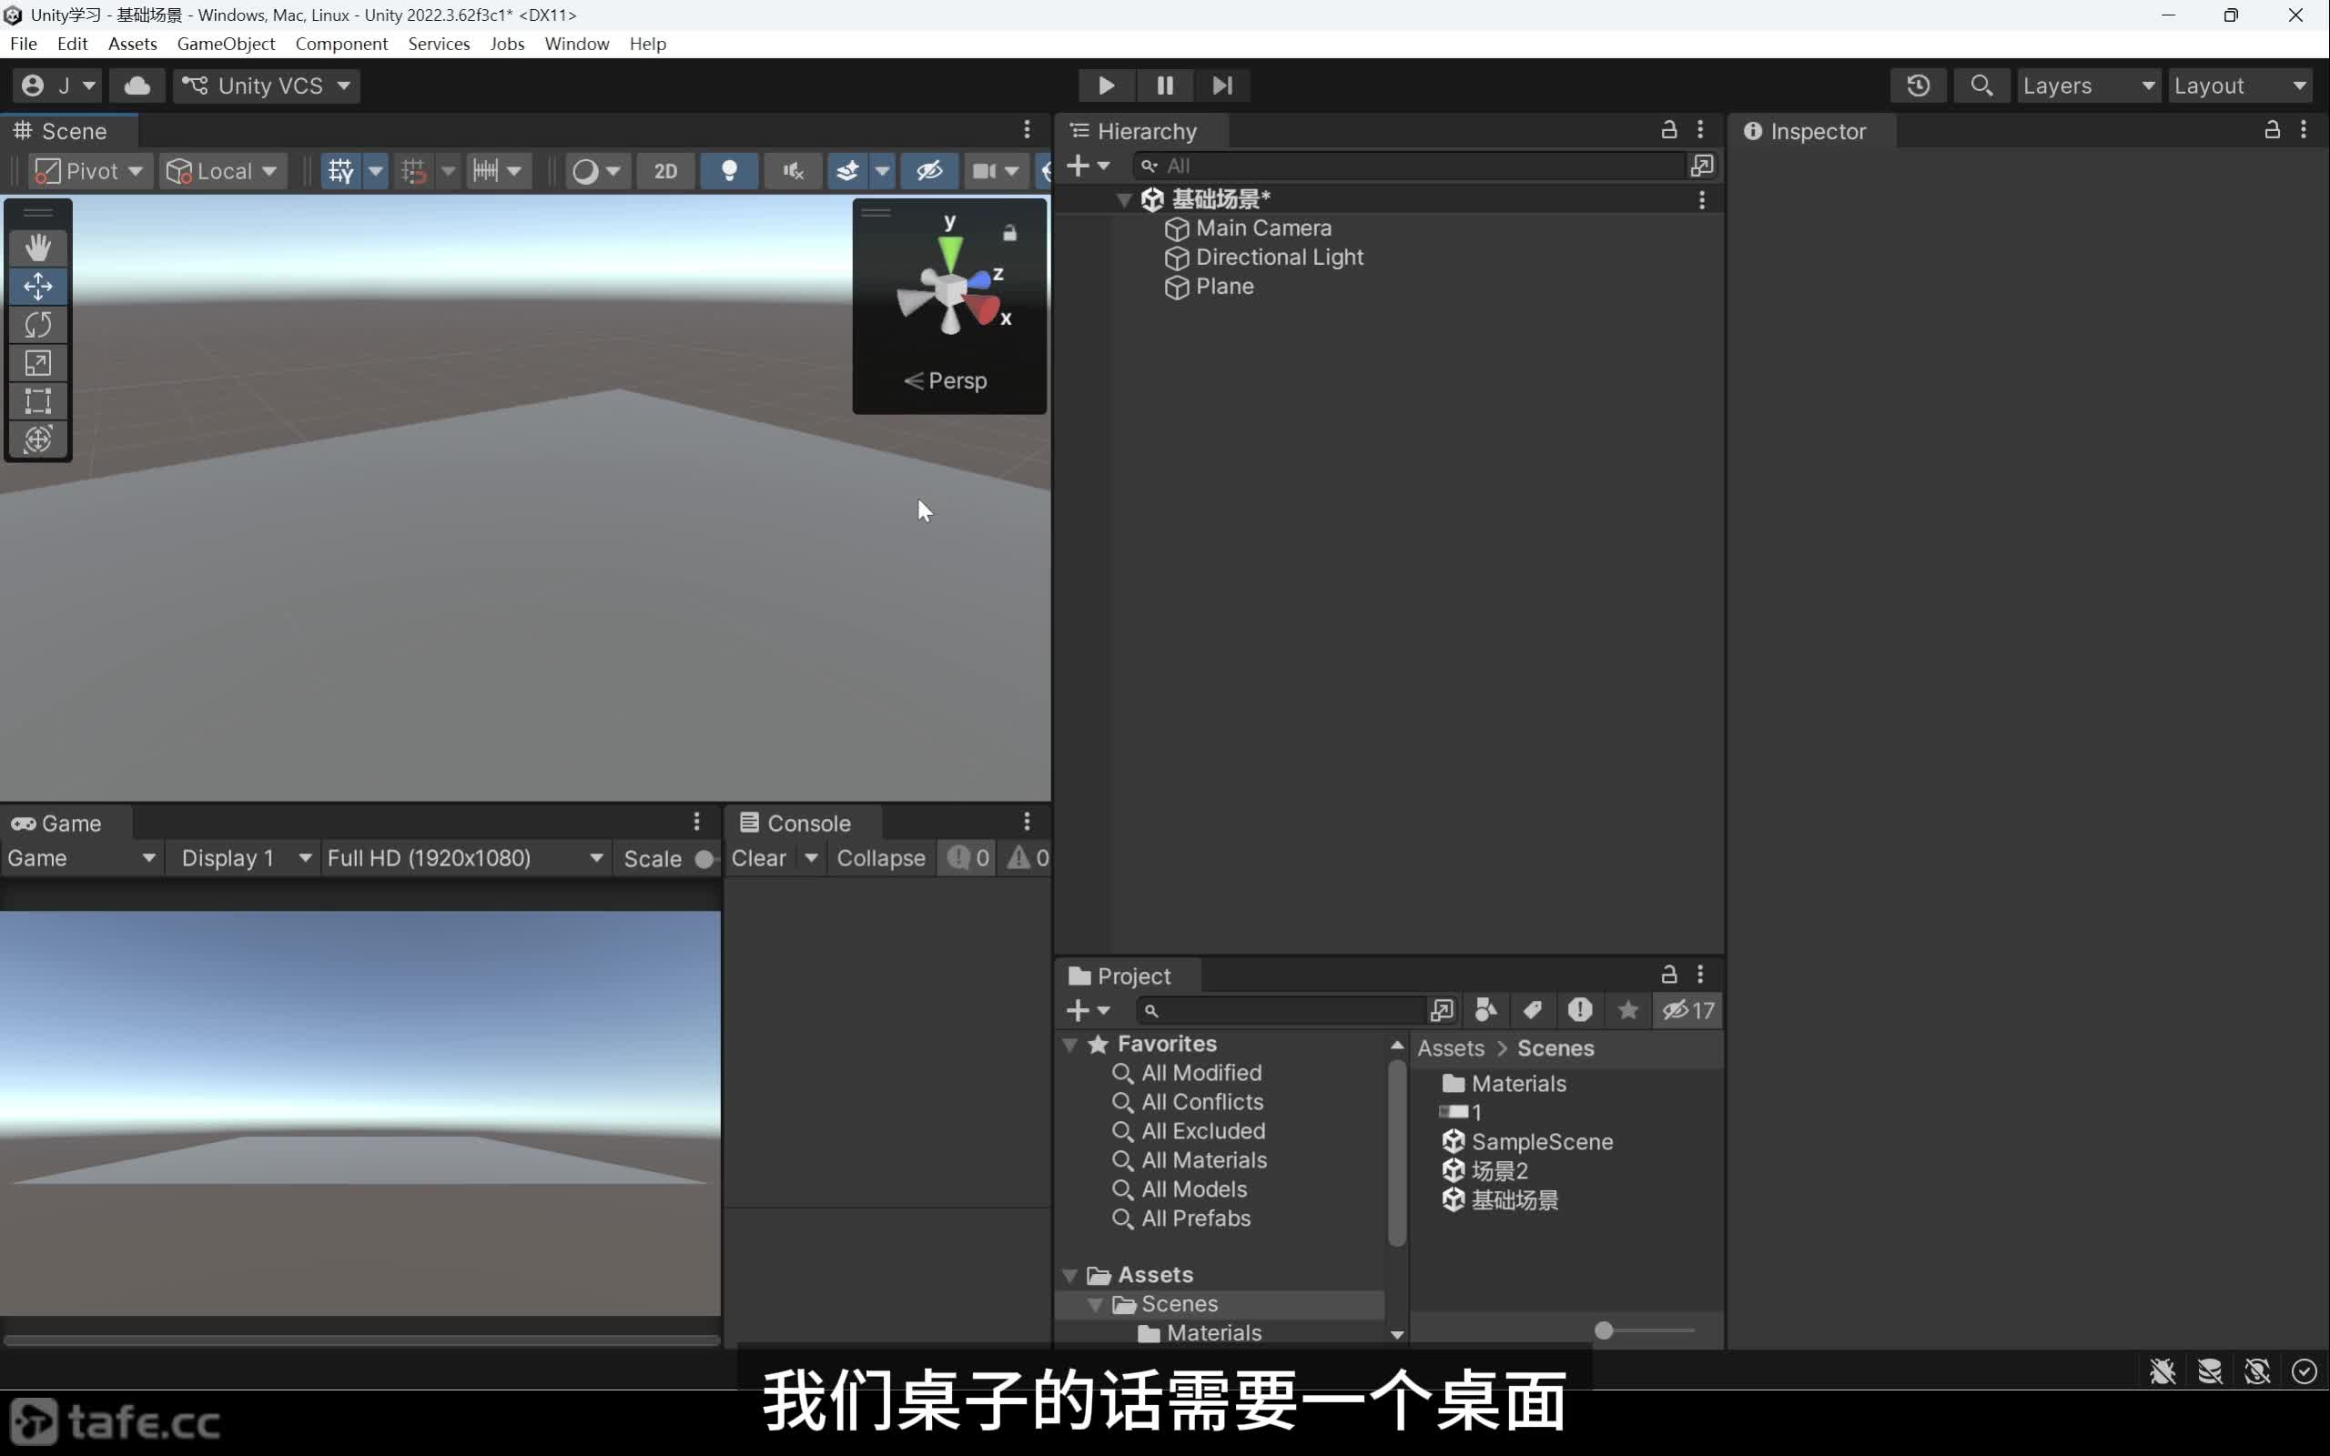
Task: Click the Step frame button
Action: click(x=1221, y=86)
